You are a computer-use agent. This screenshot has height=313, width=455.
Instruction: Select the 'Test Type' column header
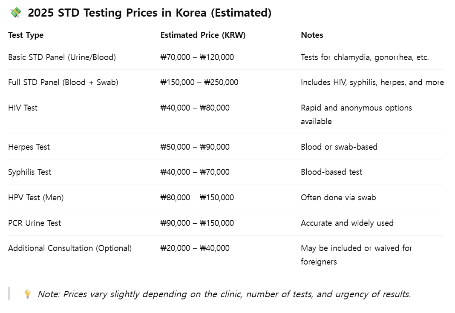pos(26,35)
